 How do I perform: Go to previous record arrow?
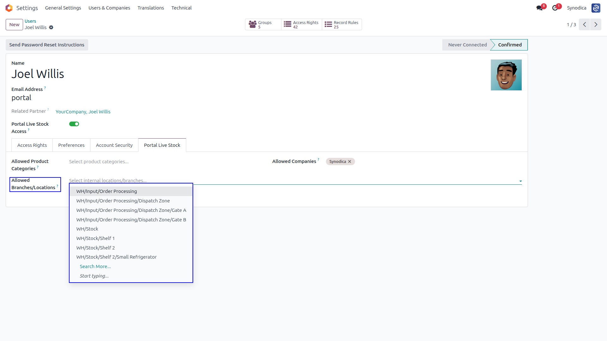(x=585, y=25)
